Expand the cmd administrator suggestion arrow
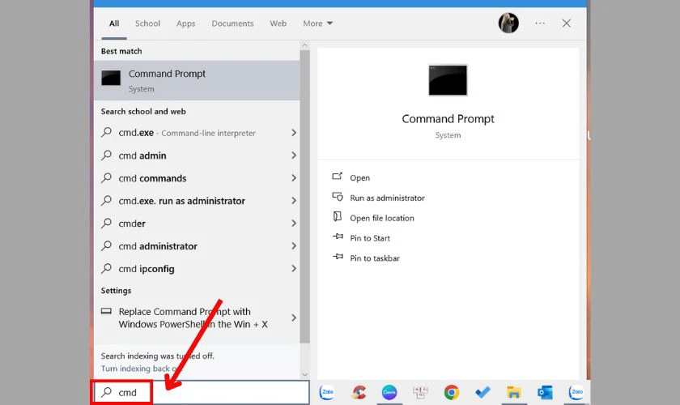 pos(294,245)
